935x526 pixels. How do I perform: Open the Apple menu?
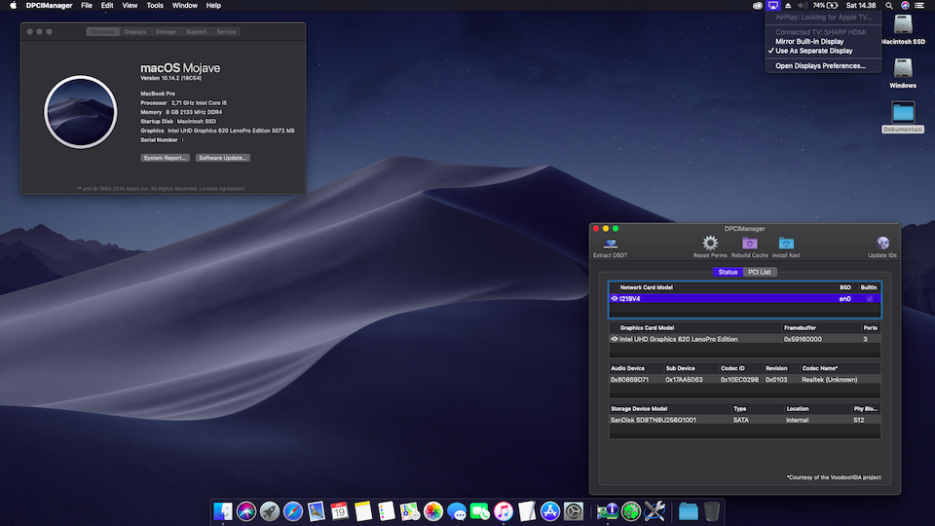[x=13, y=6]
